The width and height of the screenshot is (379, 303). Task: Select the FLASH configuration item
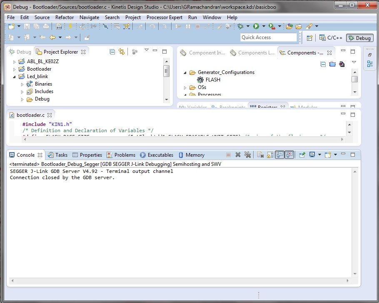click(209, 80)
